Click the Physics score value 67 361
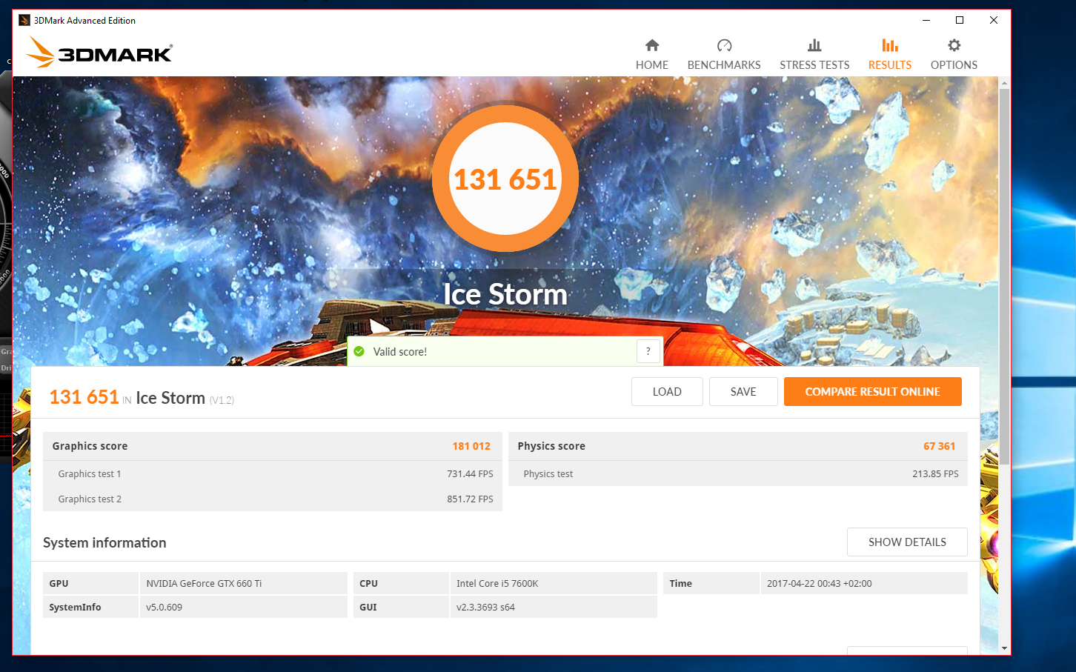Viewport: 1076px width, 672px height. 939,446
